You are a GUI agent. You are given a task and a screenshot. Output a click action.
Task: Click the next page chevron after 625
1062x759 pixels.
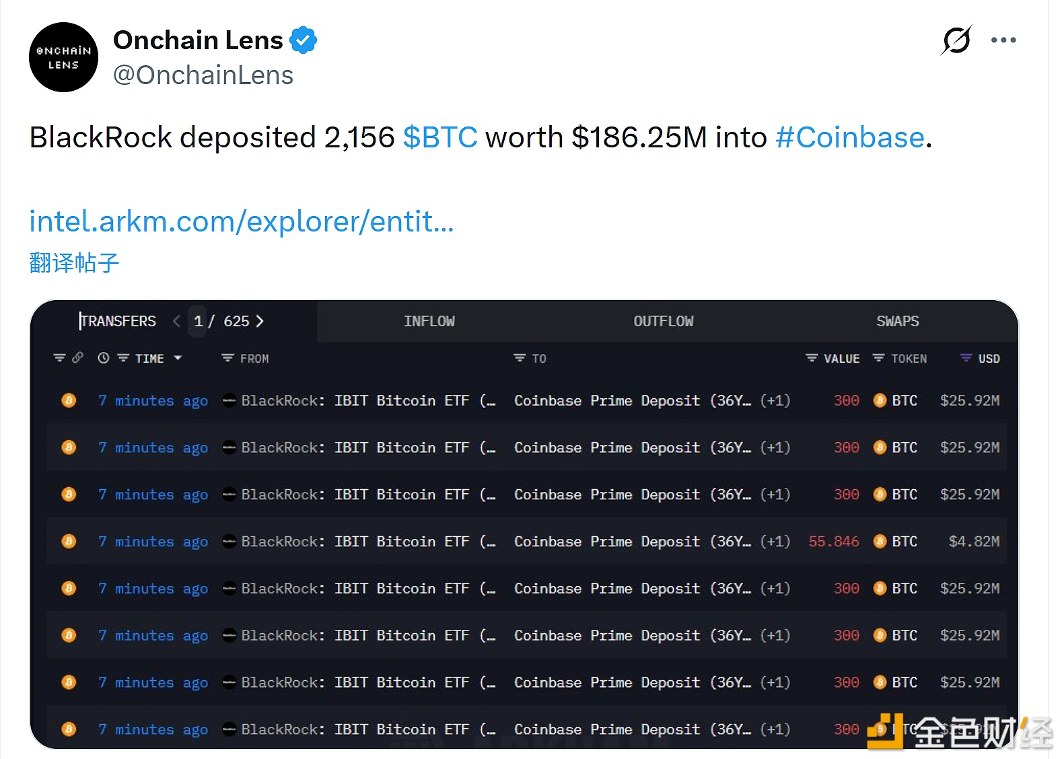click(x=261, y=321)
